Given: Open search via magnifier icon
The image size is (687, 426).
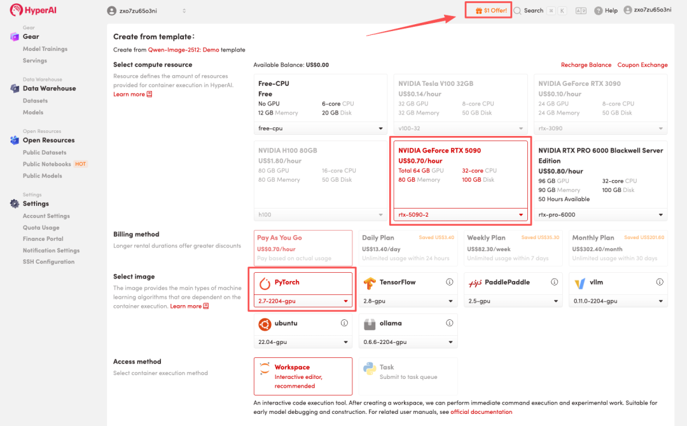Looking at the screenshot, I should [517, 11].
